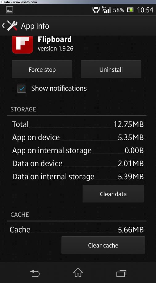Force stop the Flipboard app
This screenshot has height=283, width=156.
coord(42,69)
